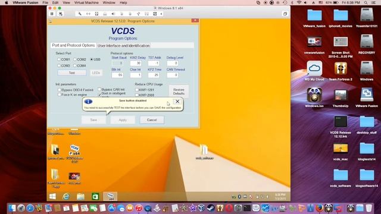Open Firefox in the Dock
The width and height of the screenshot is (381, 214).
tap(319, 208)
